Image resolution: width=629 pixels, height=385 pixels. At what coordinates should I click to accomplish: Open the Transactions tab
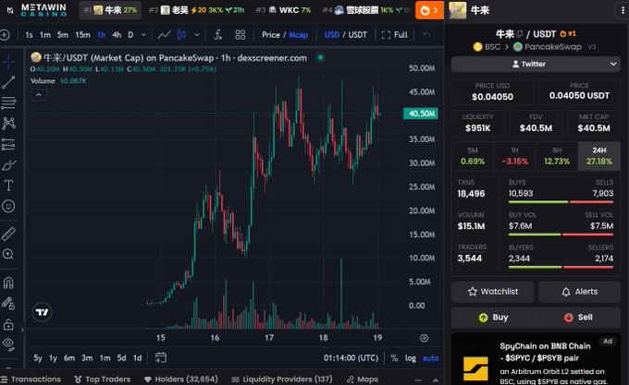point(31,379)
